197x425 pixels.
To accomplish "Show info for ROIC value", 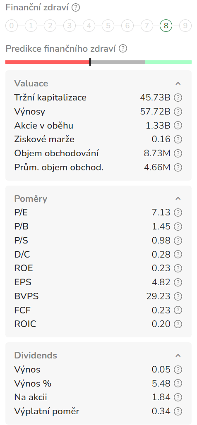I will [x=178, y=324].
